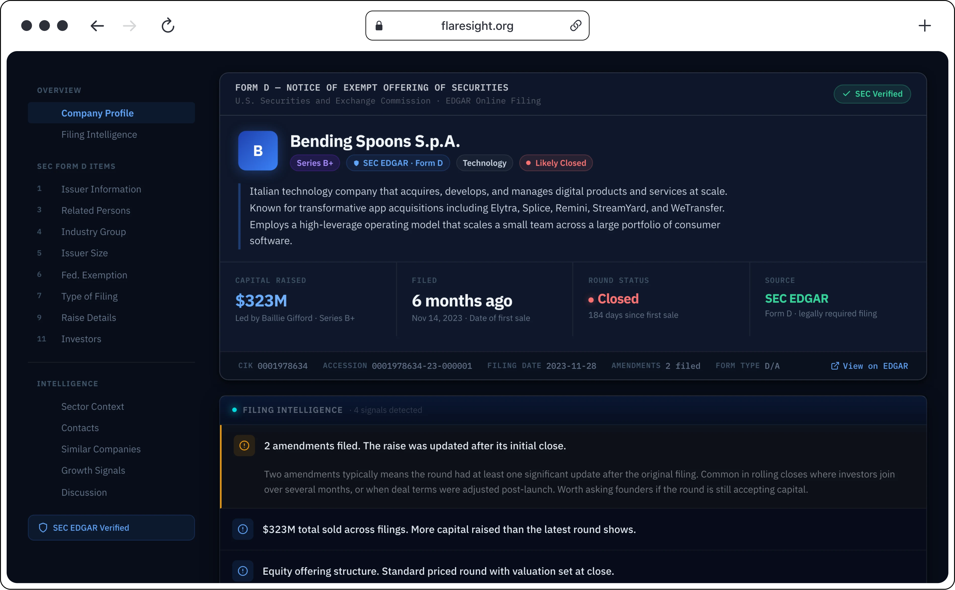955x590 pixels.
Task: Click the SEC EDGAR Verified sidebar button
Action: point(111,528)
